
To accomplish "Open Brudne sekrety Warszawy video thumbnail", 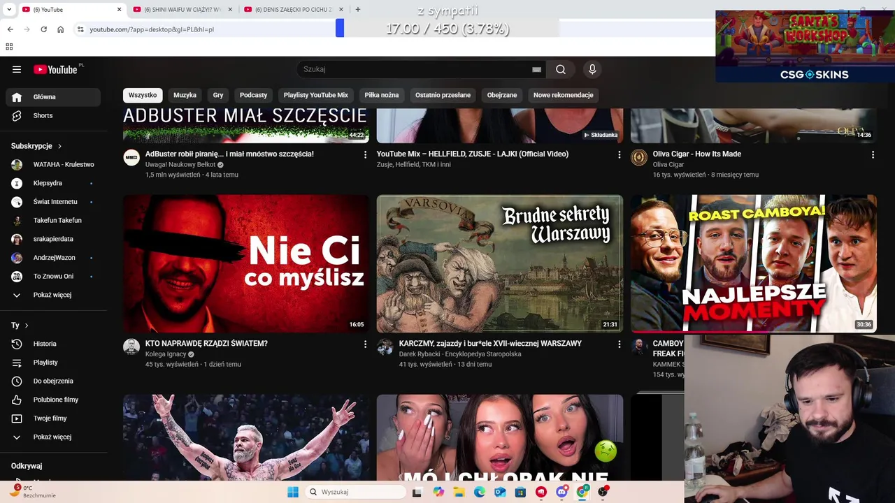I will 500,263.
